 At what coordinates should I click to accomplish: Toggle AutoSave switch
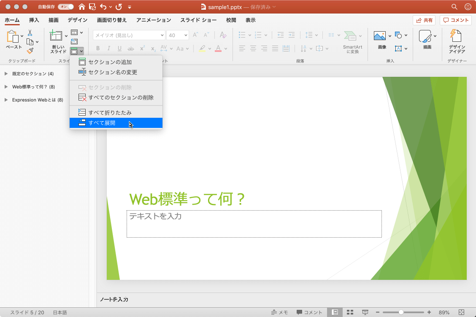(x=66, y=7)
